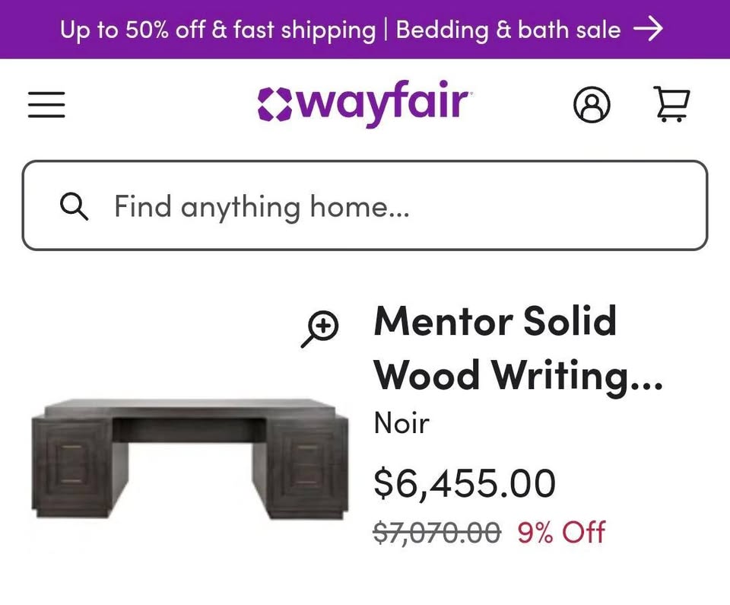Click the Wayfair pinwheel logo mark
Viewport: 730px width, 605px height.
[275, 104]
